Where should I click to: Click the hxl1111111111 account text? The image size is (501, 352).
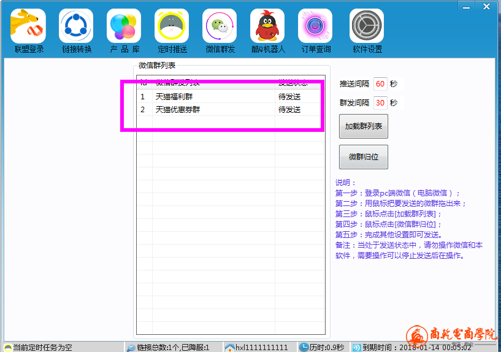click(262, 348)
